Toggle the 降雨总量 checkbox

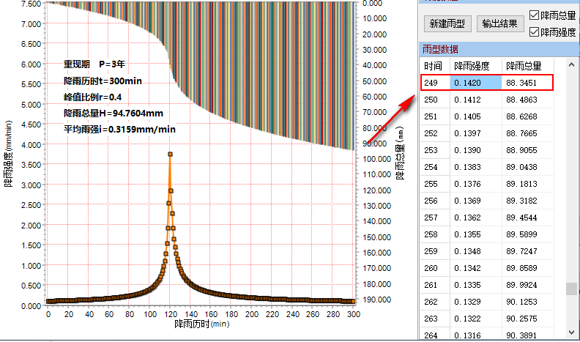pos(534,15)
